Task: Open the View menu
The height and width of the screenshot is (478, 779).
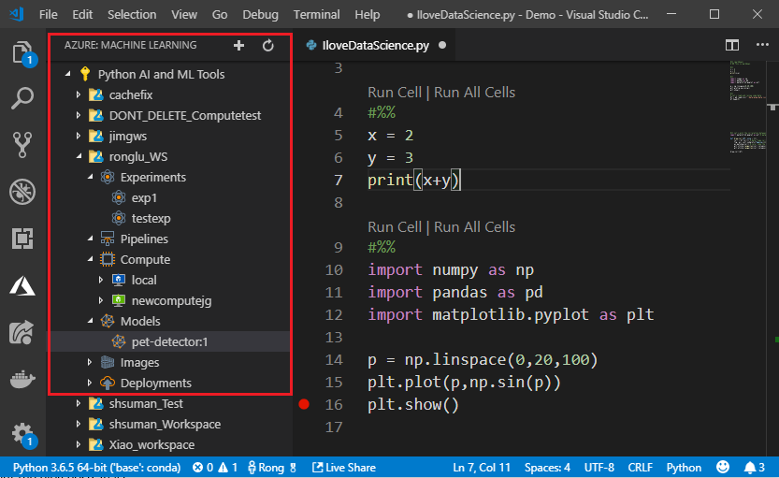Action: coord(184,14)
